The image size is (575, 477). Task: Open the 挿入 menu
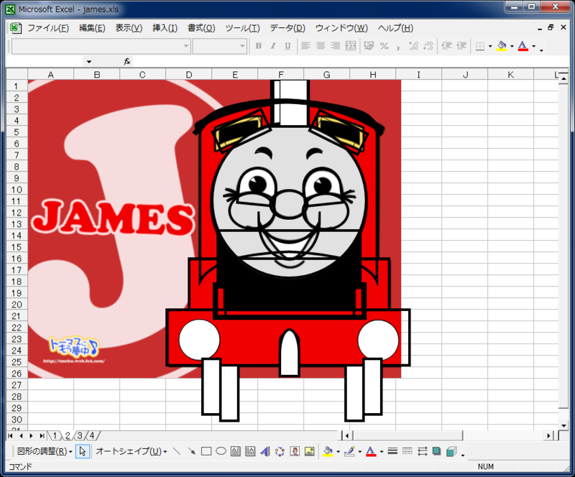coord(165,28)
